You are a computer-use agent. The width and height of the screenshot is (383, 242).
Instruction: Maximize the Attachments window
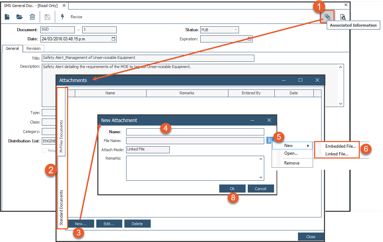tap(300, 80)
